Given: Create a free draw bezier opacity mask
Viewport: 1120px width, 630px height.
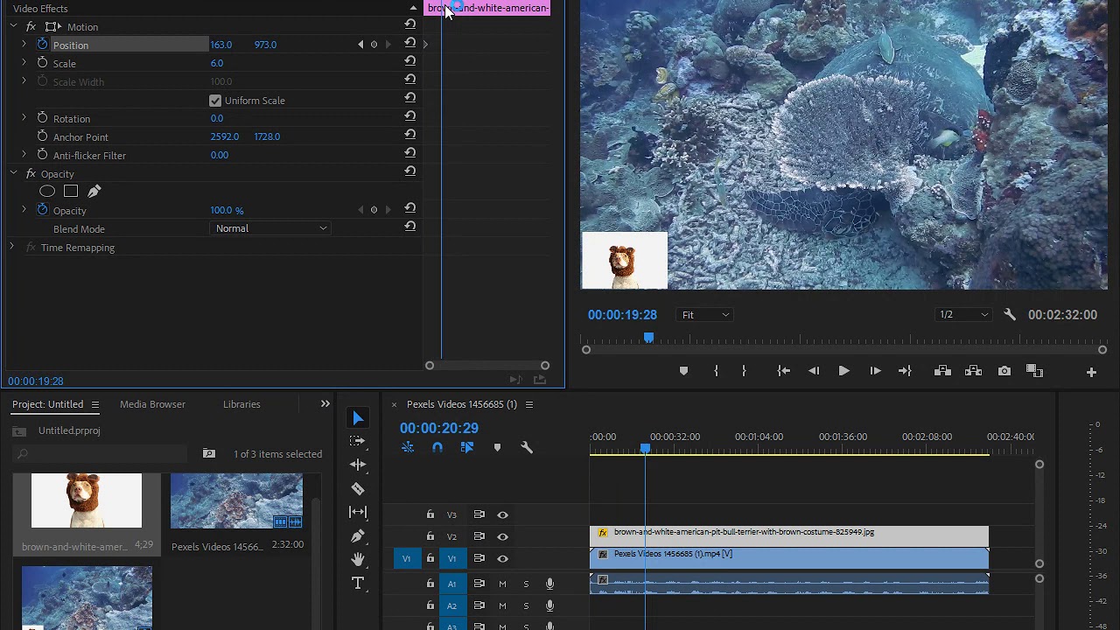Looking at the screenshot, I should coord(94,192).
